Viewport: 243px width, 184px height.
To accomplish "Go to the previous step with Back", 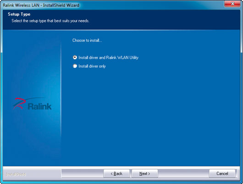I will (116, 173).
